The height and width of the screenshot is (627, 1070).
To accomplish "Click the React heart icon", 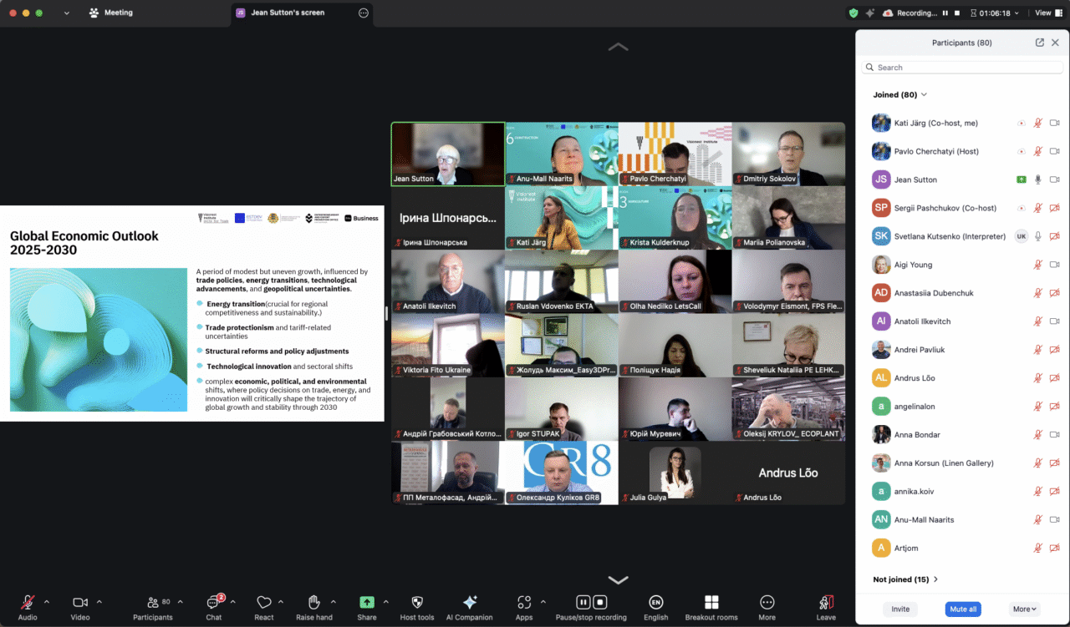I will (263, 603).
